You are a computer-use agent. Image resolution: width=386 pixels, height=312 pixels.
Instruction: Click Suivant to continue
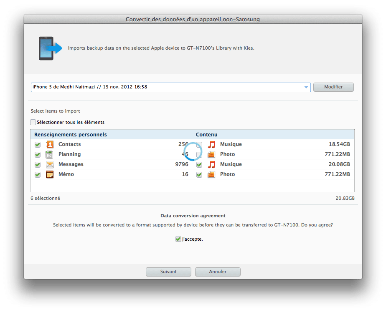(x=168, y=272)
